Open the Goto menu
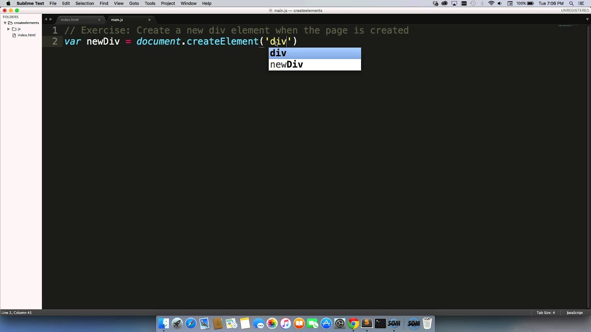Viewport: 591px width, 332px height. click(x=134, y=3)
